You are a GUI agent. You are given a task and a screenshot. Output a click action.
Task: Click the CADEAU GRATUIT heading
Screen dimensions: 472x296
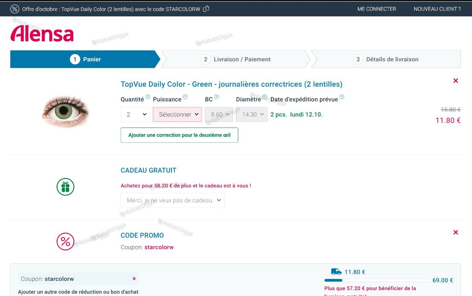coord(148,170)
